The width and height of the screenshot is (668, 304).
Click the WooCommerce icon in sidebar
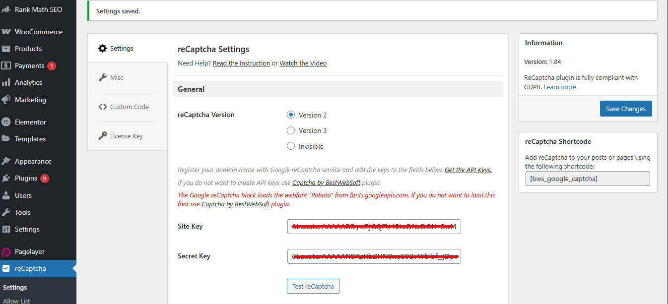[x=6, y=32]
